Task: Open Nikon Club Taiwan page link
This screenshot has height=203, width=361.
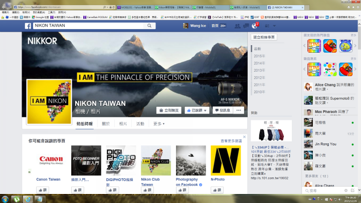Action: (x=150, y=182)
